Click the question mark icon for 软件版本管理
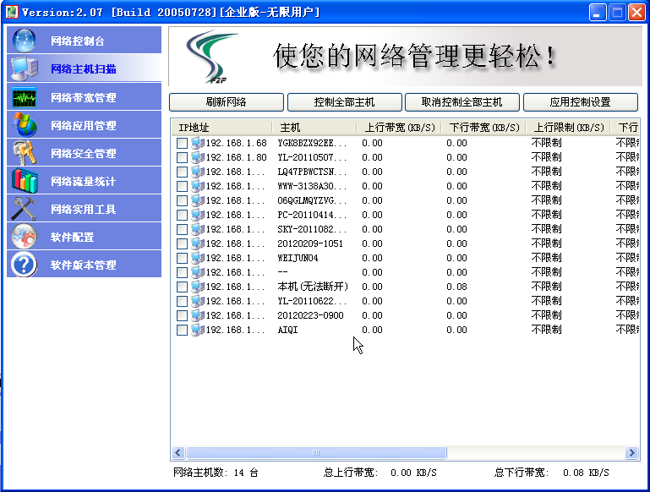650x492 pixels. (x=25, y=265)
